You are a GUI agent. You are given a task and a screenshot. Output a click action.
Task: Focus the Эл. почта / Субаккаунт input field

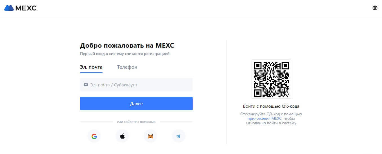coord(136,85)
